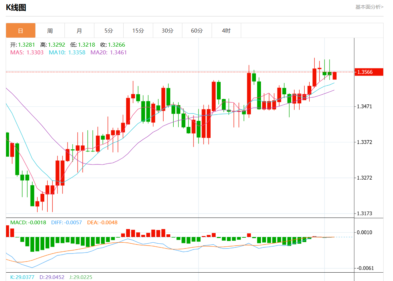Image resolution: width=393 pixels, height=281 pixels.
Task: Click the 0.0010 MACD axis label
Action: coord(364,232)
